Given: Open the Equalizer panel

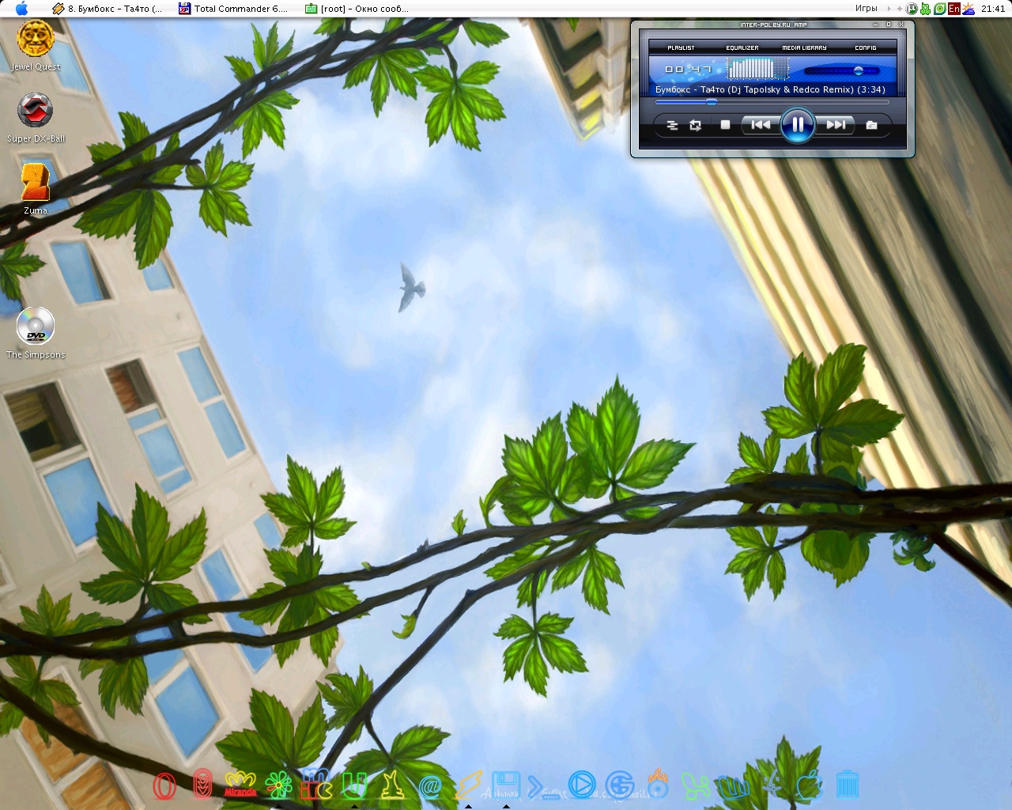Looking at the screenshot, I should coord(742,47).
